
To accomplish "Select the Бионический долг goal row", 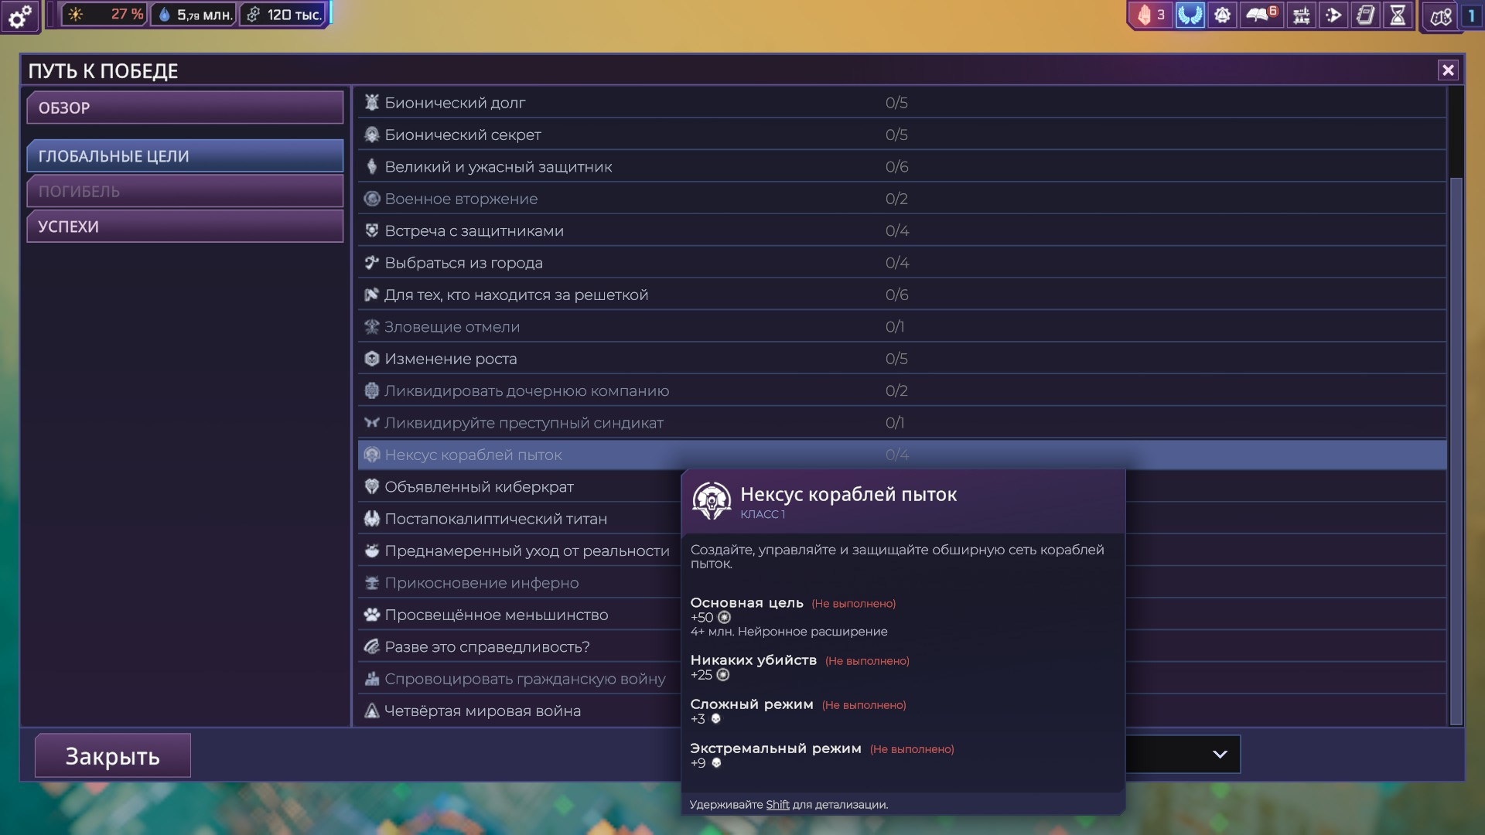I will pyautogui.click(x=619, y=103).
